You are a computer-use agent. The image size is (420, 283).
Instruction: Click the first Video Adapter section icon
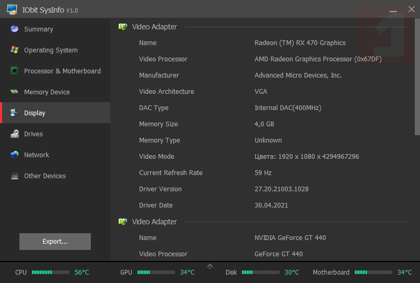(123, 27)
